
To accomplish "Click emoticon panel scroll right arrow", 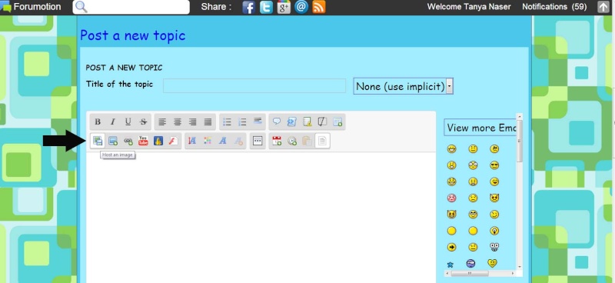I will click(513, 273).
